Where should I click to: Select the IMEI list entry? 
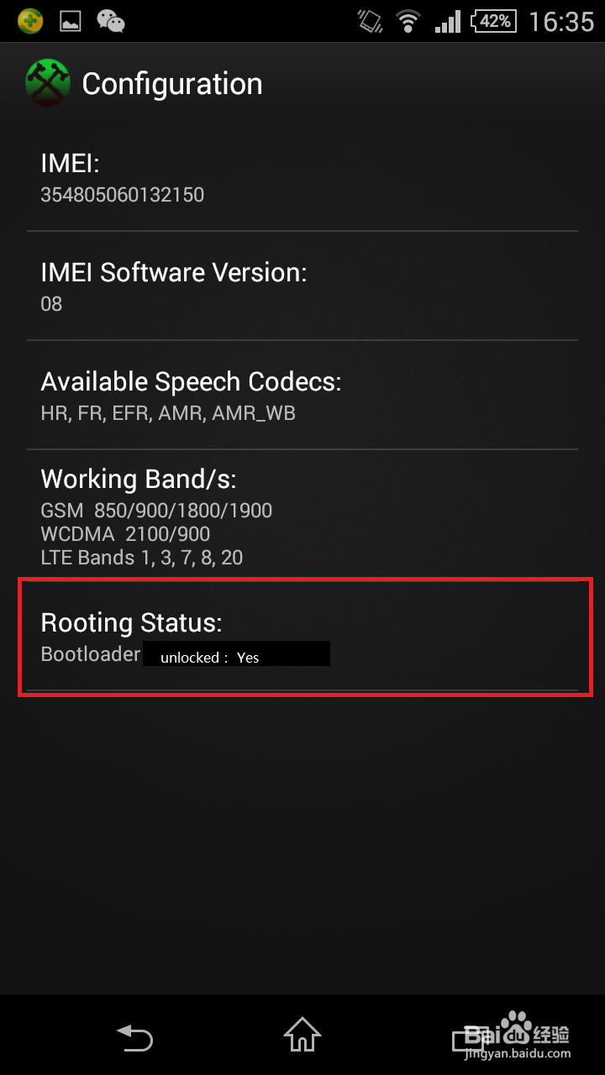[302, 178]
